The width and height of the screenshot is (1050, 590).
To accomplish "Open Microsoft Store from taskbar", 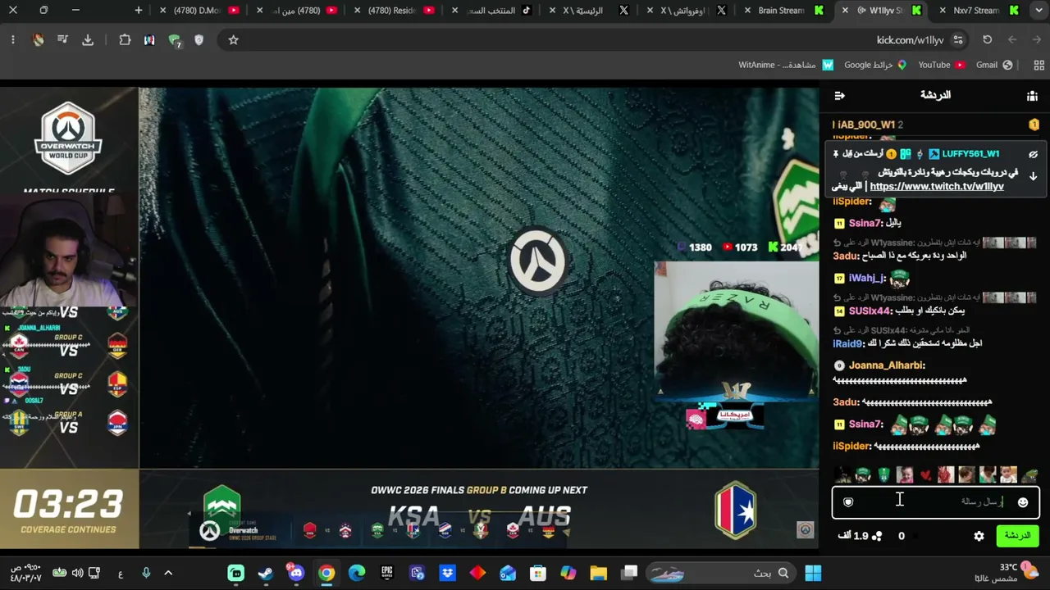I will pyautogui.click(x=537, y=573).
